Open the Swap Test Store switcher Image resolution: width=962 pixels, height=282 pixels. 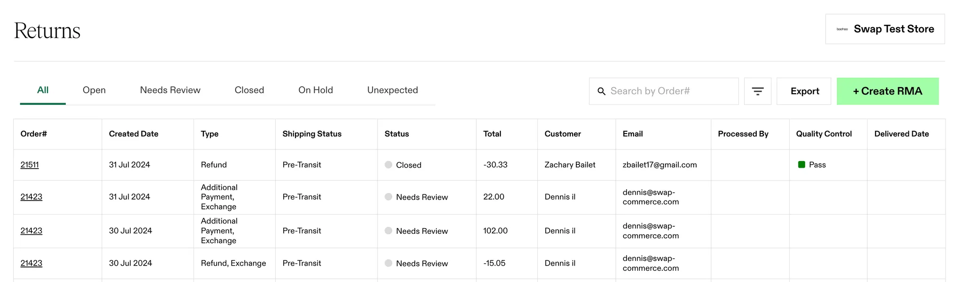885,29
